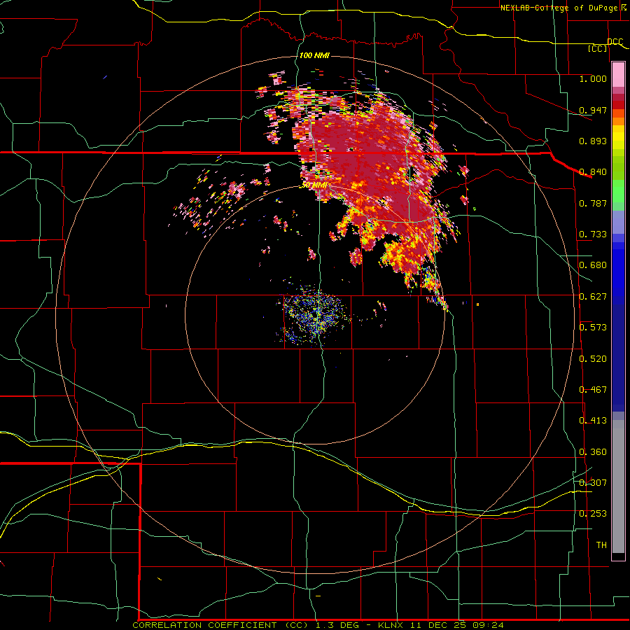Pick the pink band on the color scale
The image size is (630, 630).
618,75
